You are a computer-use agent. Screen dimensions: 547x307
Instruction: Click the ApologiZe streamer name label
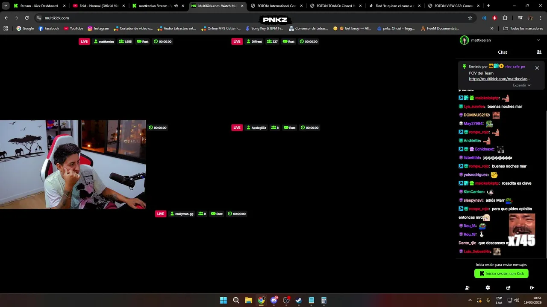point(256,127)
